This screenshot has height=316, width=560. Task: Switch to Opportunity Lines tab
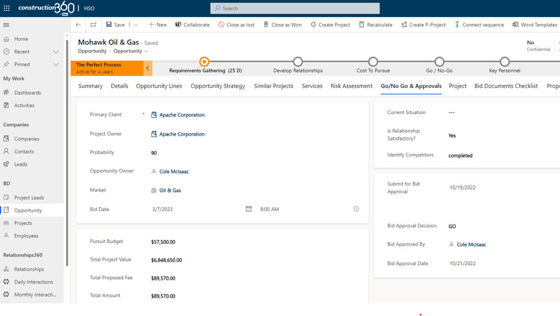[x=159, y=86]
